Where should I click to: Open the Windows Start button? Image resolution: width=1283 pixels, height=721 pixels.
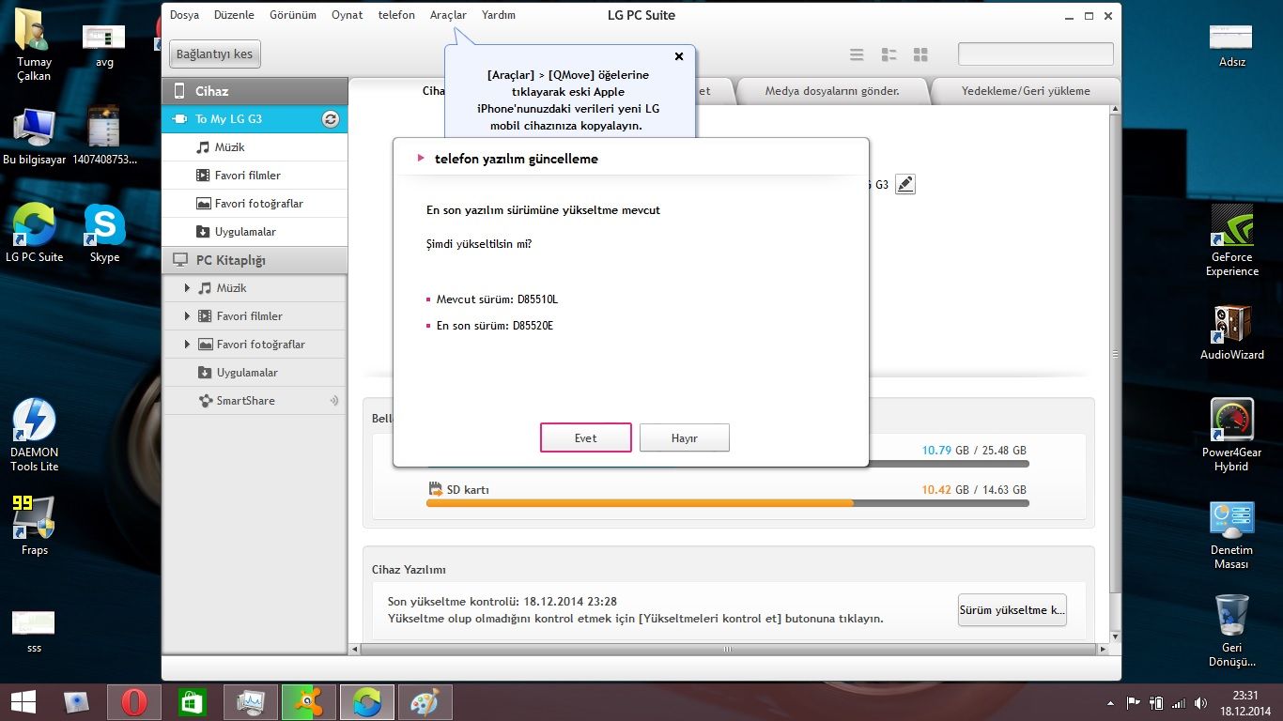(23, 702)
